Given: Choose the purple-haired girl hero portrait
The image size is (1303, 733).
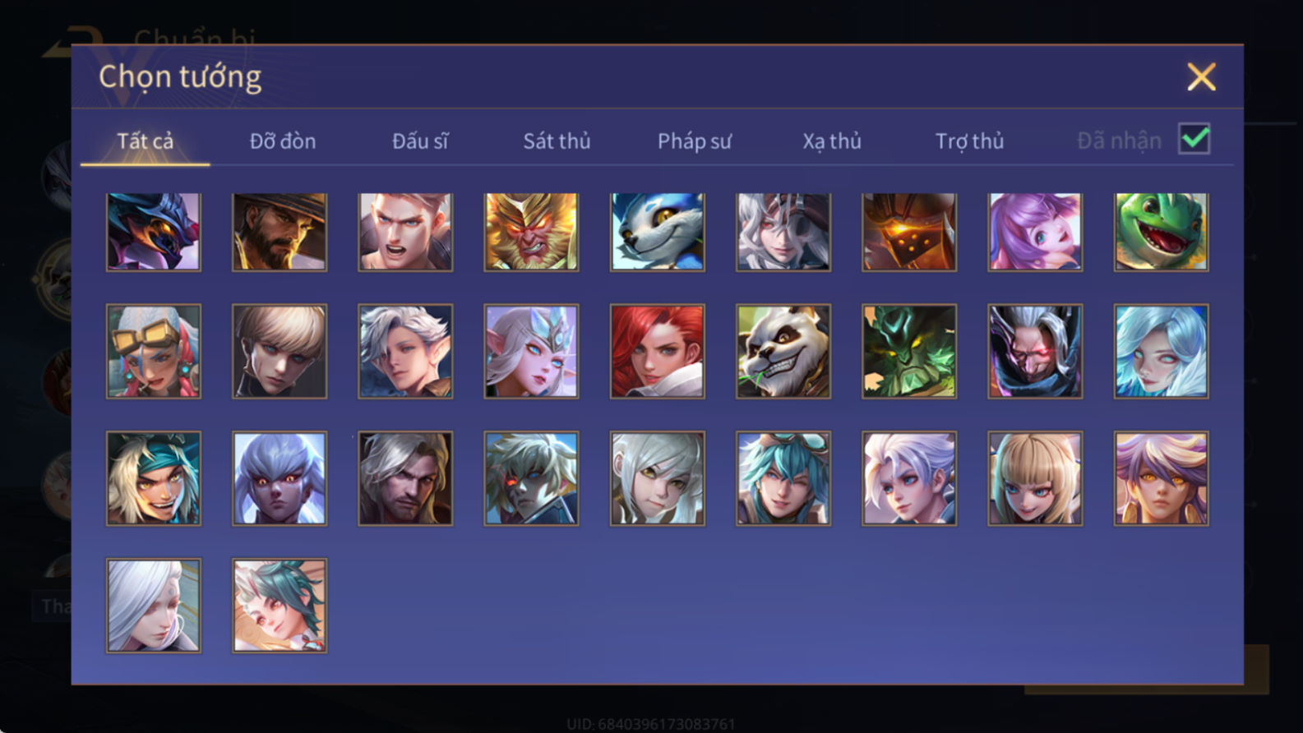Looking at the screenshot, I should tap(1035, 232).
